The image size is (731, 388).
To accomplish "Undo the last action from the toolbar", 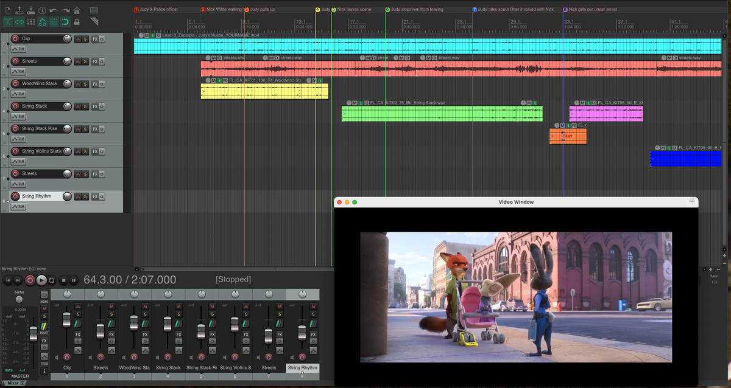I will pos(54,10).
